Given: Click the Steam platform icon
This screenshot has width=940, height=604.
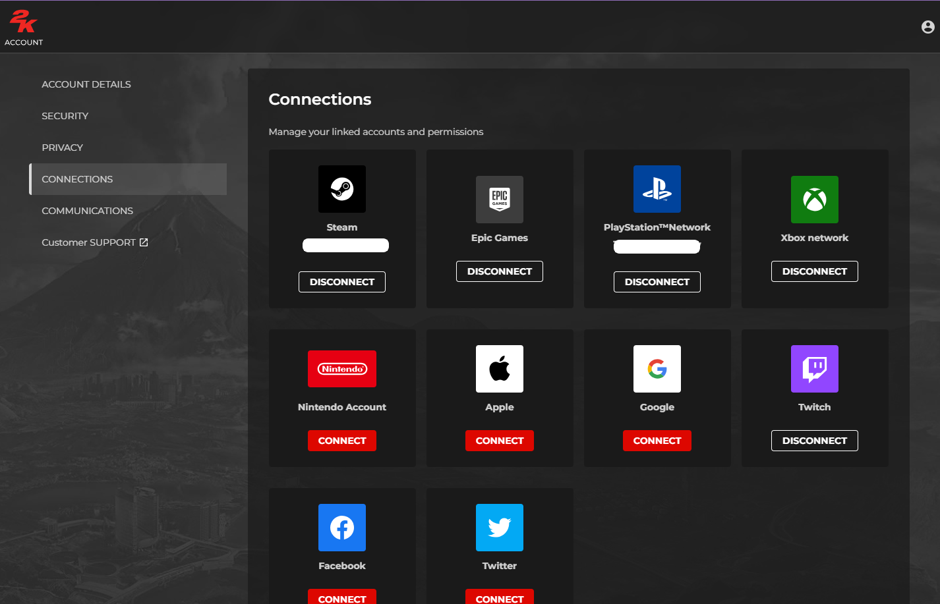Looking at the screenshot, I should coord(341,189).
